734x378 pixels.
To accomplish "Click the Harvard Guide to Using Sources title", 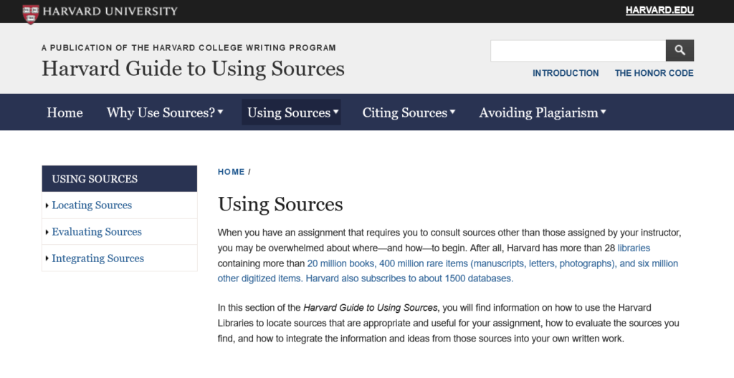I will [x=193, y=69].
